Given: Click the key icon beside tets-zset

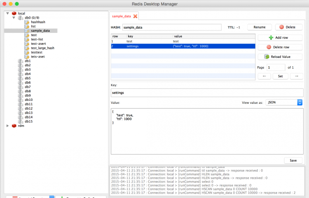Looking at the screenshot, I should click(27, 57).
